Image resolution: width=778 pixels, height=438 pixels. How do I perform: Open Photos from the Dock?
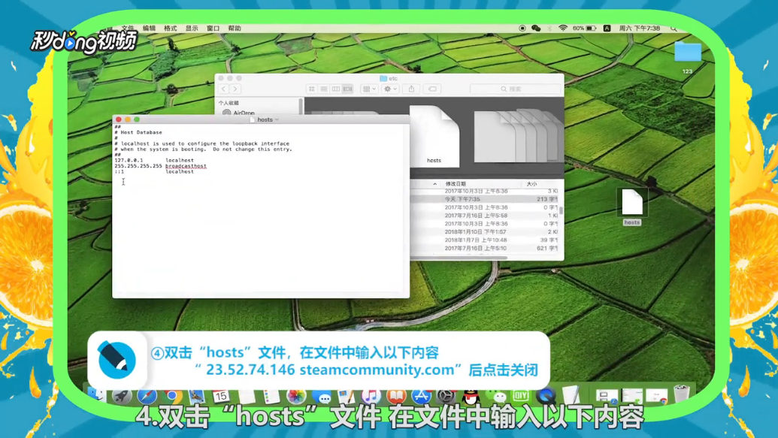pyautogui.click(x=296, y=396)
